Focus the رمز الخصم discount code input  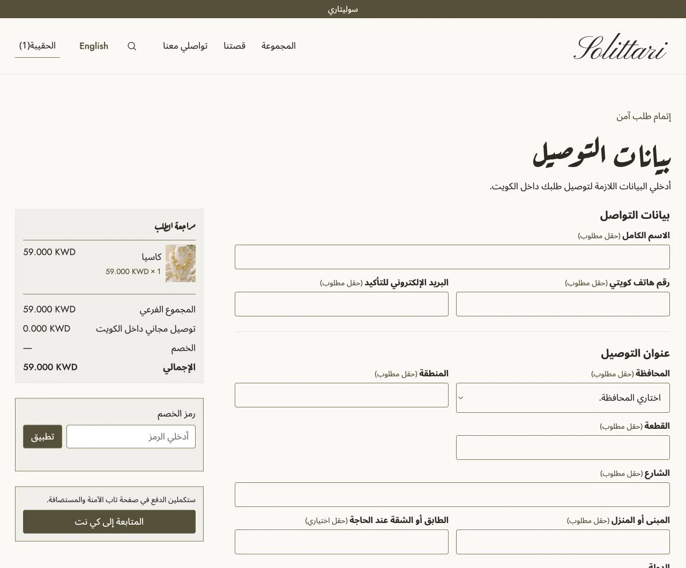click(131, 437)
